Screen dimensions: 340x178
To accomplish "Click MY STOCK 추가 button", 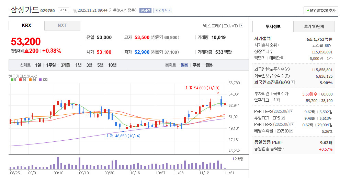I will 321,10.
